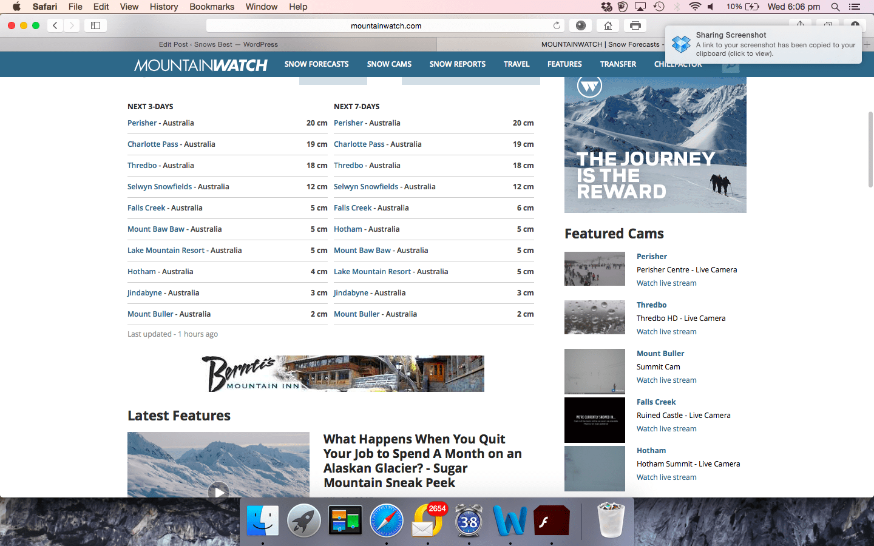
Task: Launch Launchpad rocket in Dock
Action: [x=304, y=521]
